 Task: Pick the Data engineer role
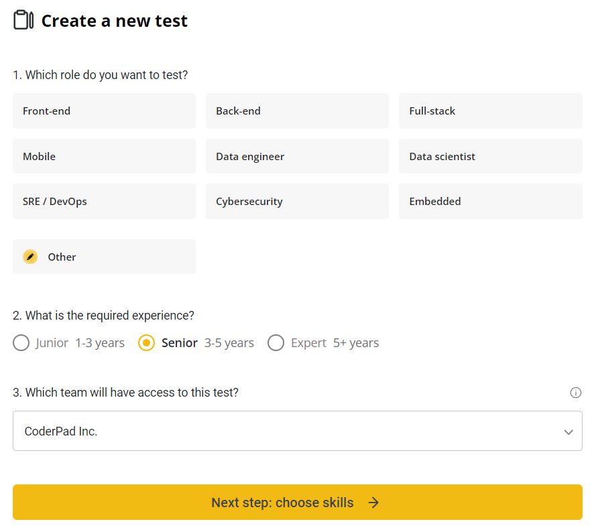[297, 155]
